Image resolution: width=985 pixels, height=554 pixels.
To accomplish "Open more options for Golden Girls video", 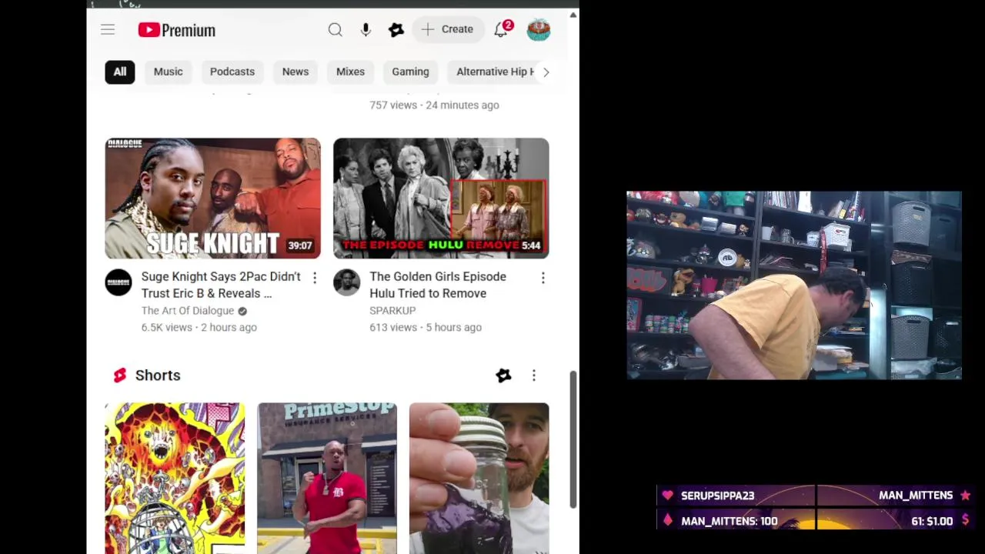I will pyautogui.click(x=543, y=278).
